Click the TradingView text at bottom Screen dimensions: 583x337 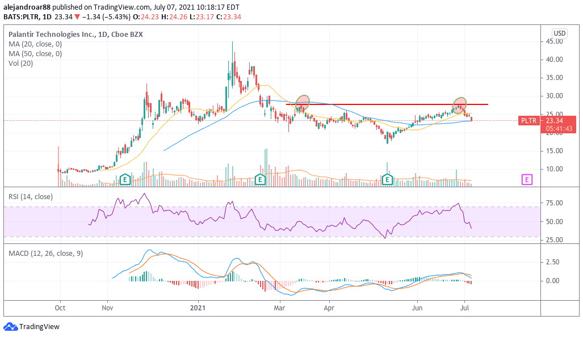[39, 327]
